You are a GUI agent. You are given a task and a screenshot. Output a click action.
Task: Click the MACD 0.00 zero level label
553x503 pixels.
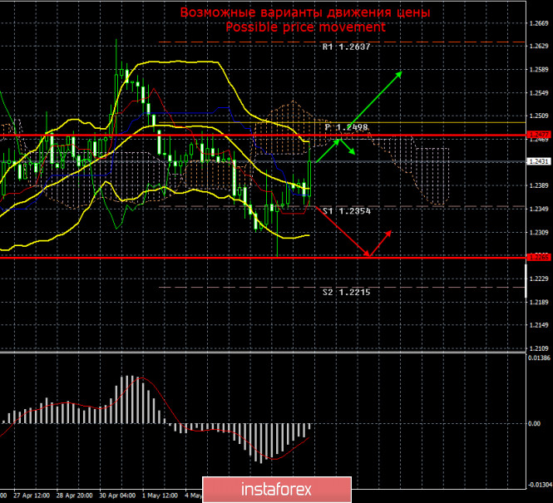535,423
